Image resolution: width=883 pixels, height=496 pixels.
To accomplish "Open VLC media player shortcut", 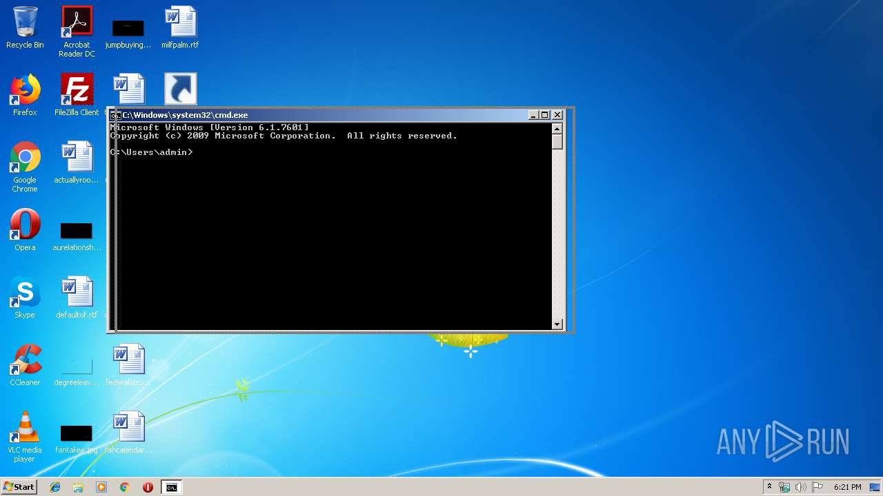I will [25, 437].
